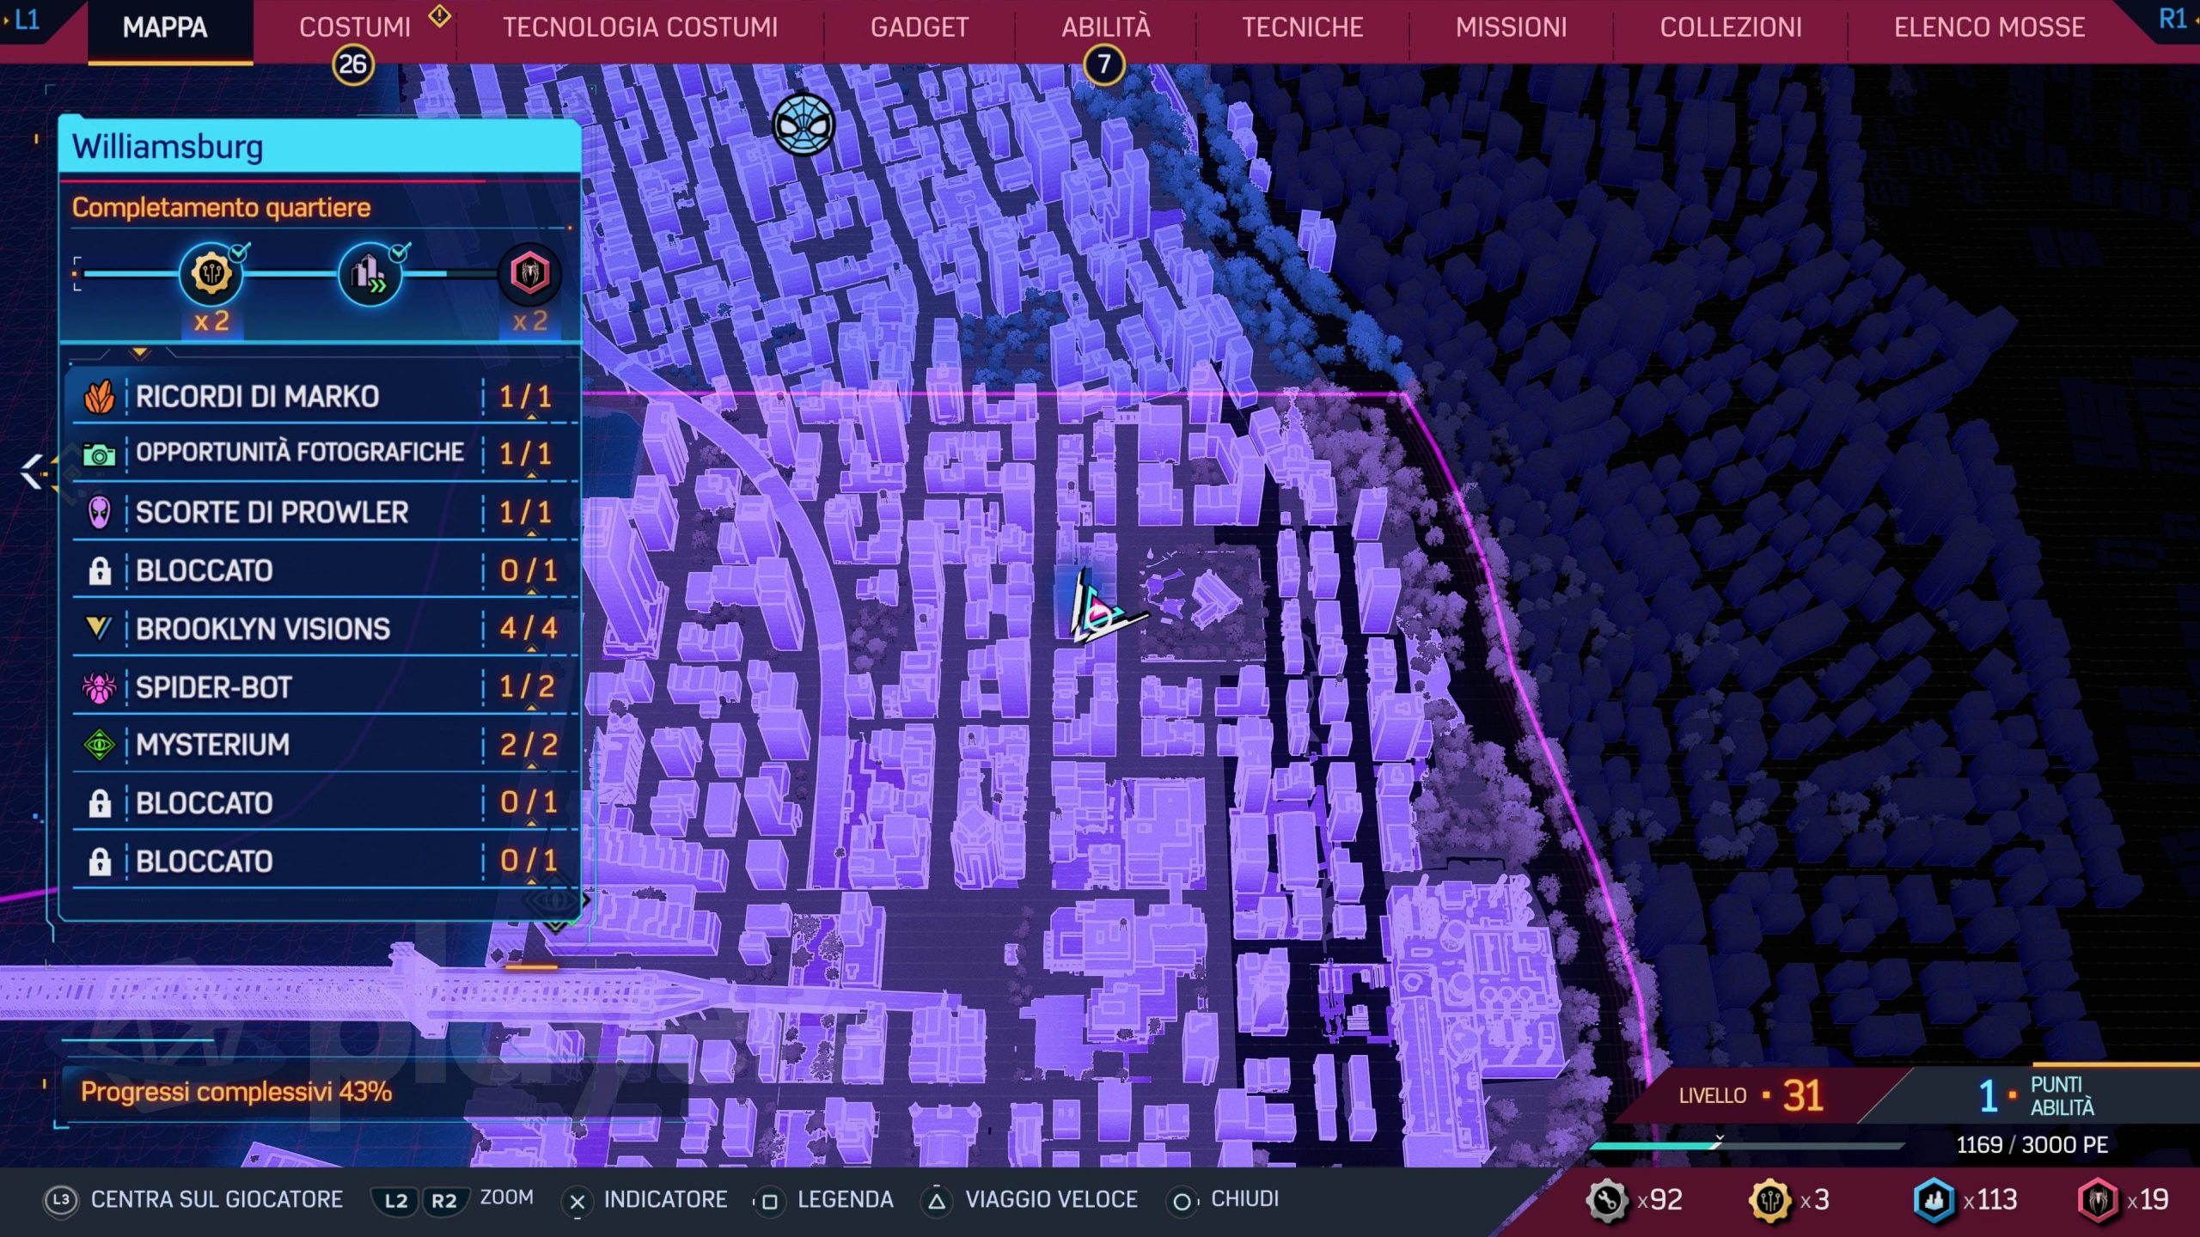The height and width of the screenshot is (1237, 2200).
Task: Click the red hexagon district reward icon
Action: [x=529, y=274]
